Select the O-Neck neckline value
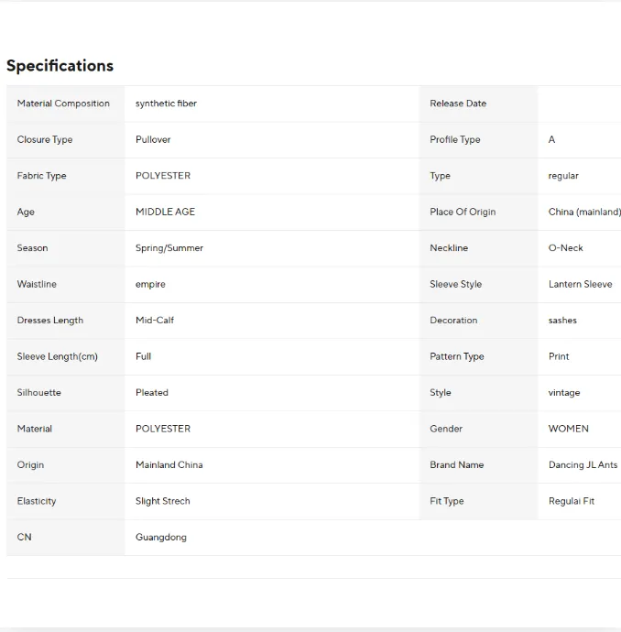The image size is (621, 632). pyautogui.click(x=566, y=248)
